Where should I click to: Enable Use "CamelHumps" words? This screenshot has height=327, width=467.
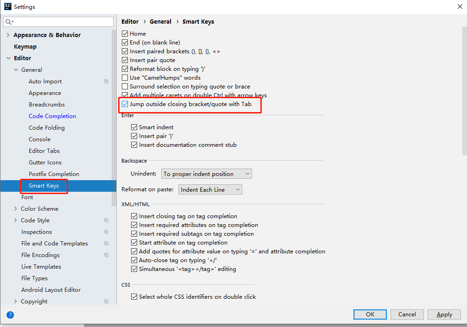point(125,78)
